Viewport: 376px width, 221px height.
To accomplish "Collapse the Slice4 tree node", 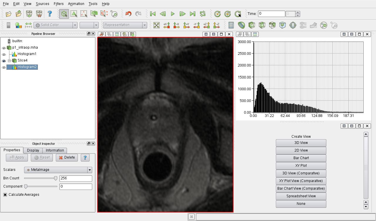I will (x=9, y=61).
